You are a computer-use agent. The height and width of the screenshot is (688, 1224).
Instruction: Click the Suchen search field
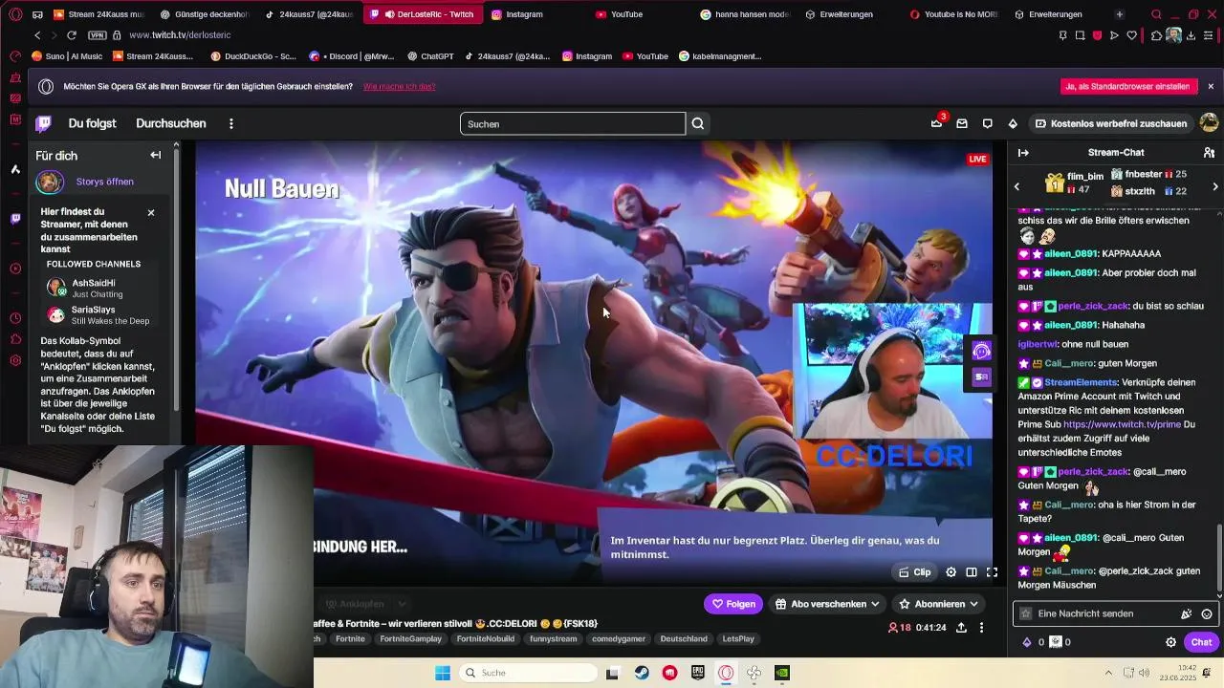(x=573, y=123)
